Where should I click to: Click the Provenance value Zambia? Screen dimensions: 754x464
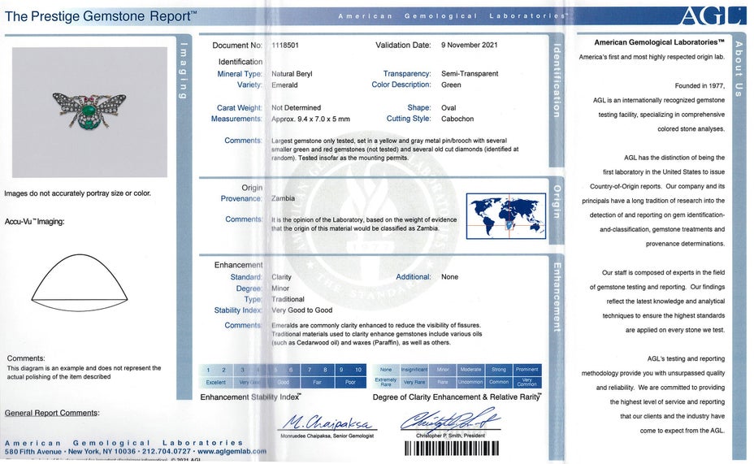pyautogui.click(x=284, y=198)
